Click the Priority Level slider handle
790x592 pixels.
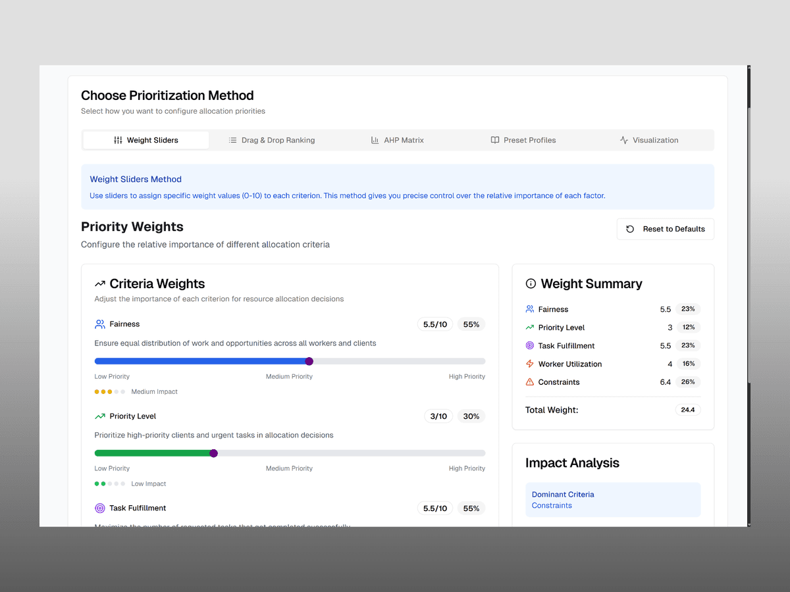tap(213, 453)
